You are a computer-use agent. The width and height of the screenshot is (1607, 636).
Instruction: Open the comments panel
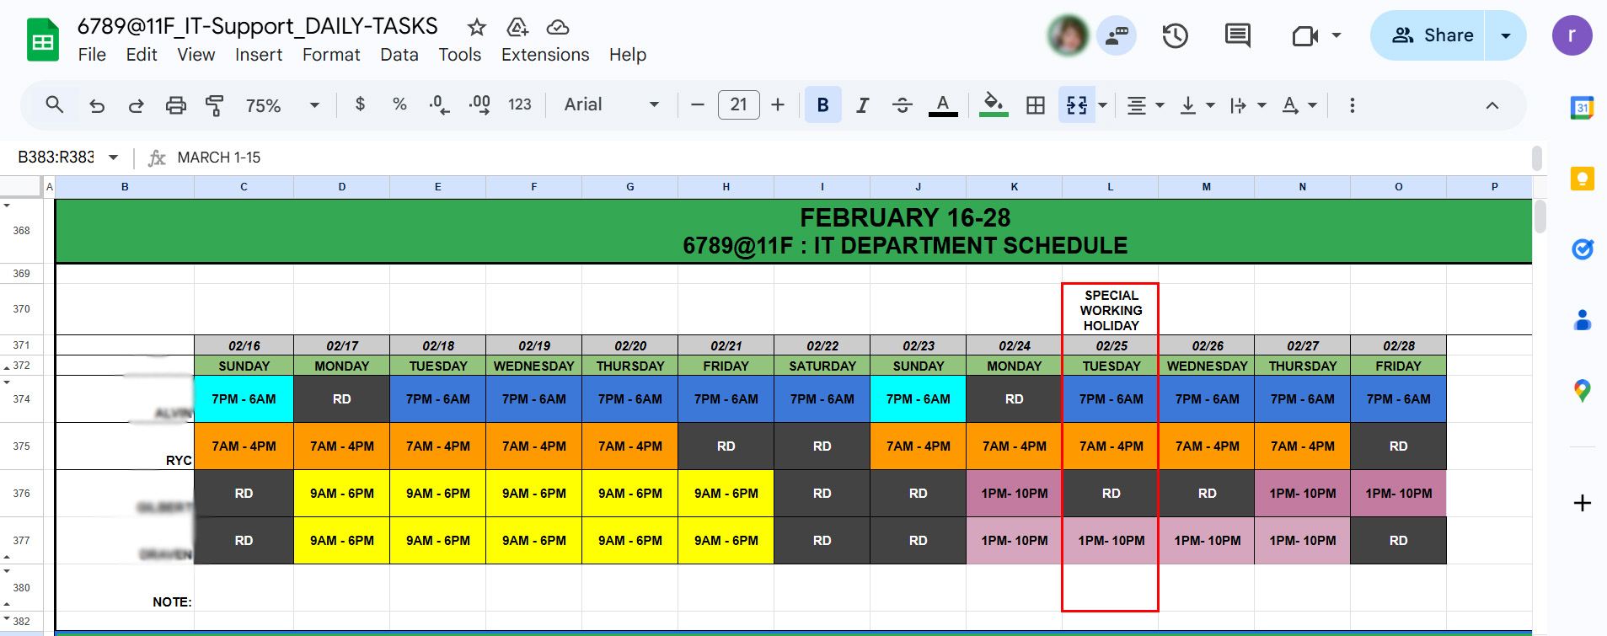point(1237,35)
